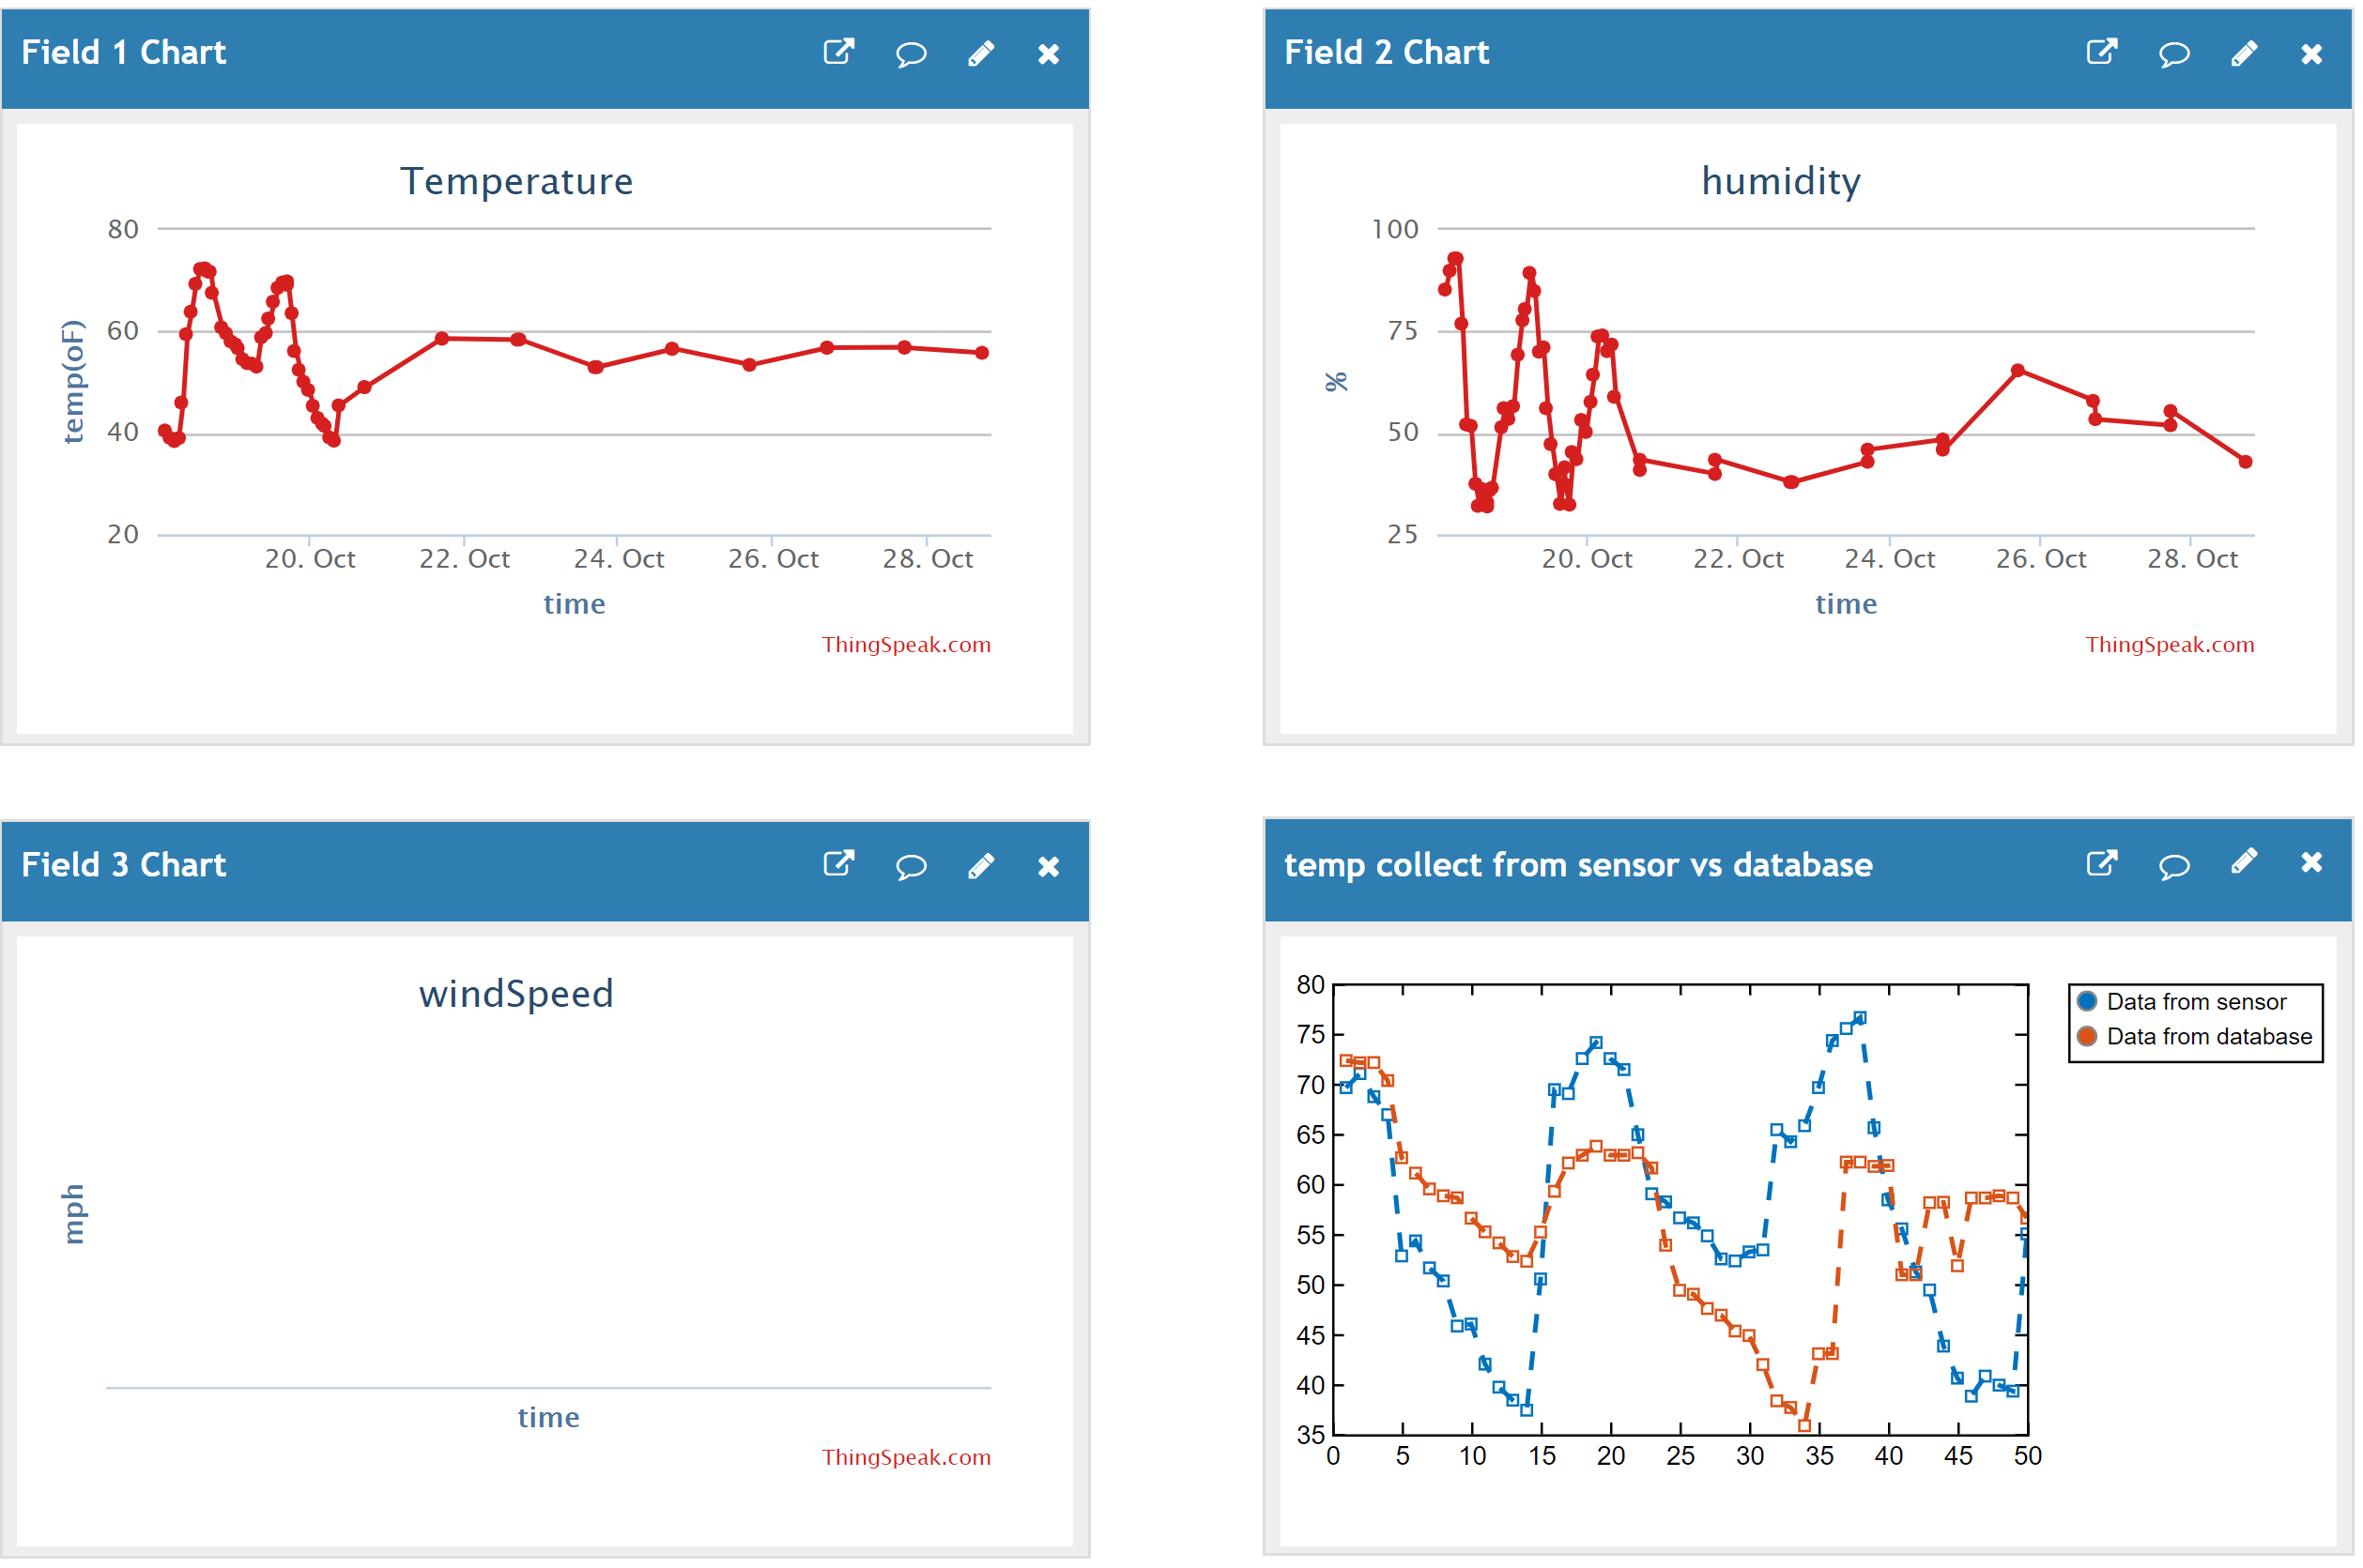The height and width of the screenshot is (1568, 2363).
Task: Click the 'Data from database' legend label
Action: (2210, 1036)
